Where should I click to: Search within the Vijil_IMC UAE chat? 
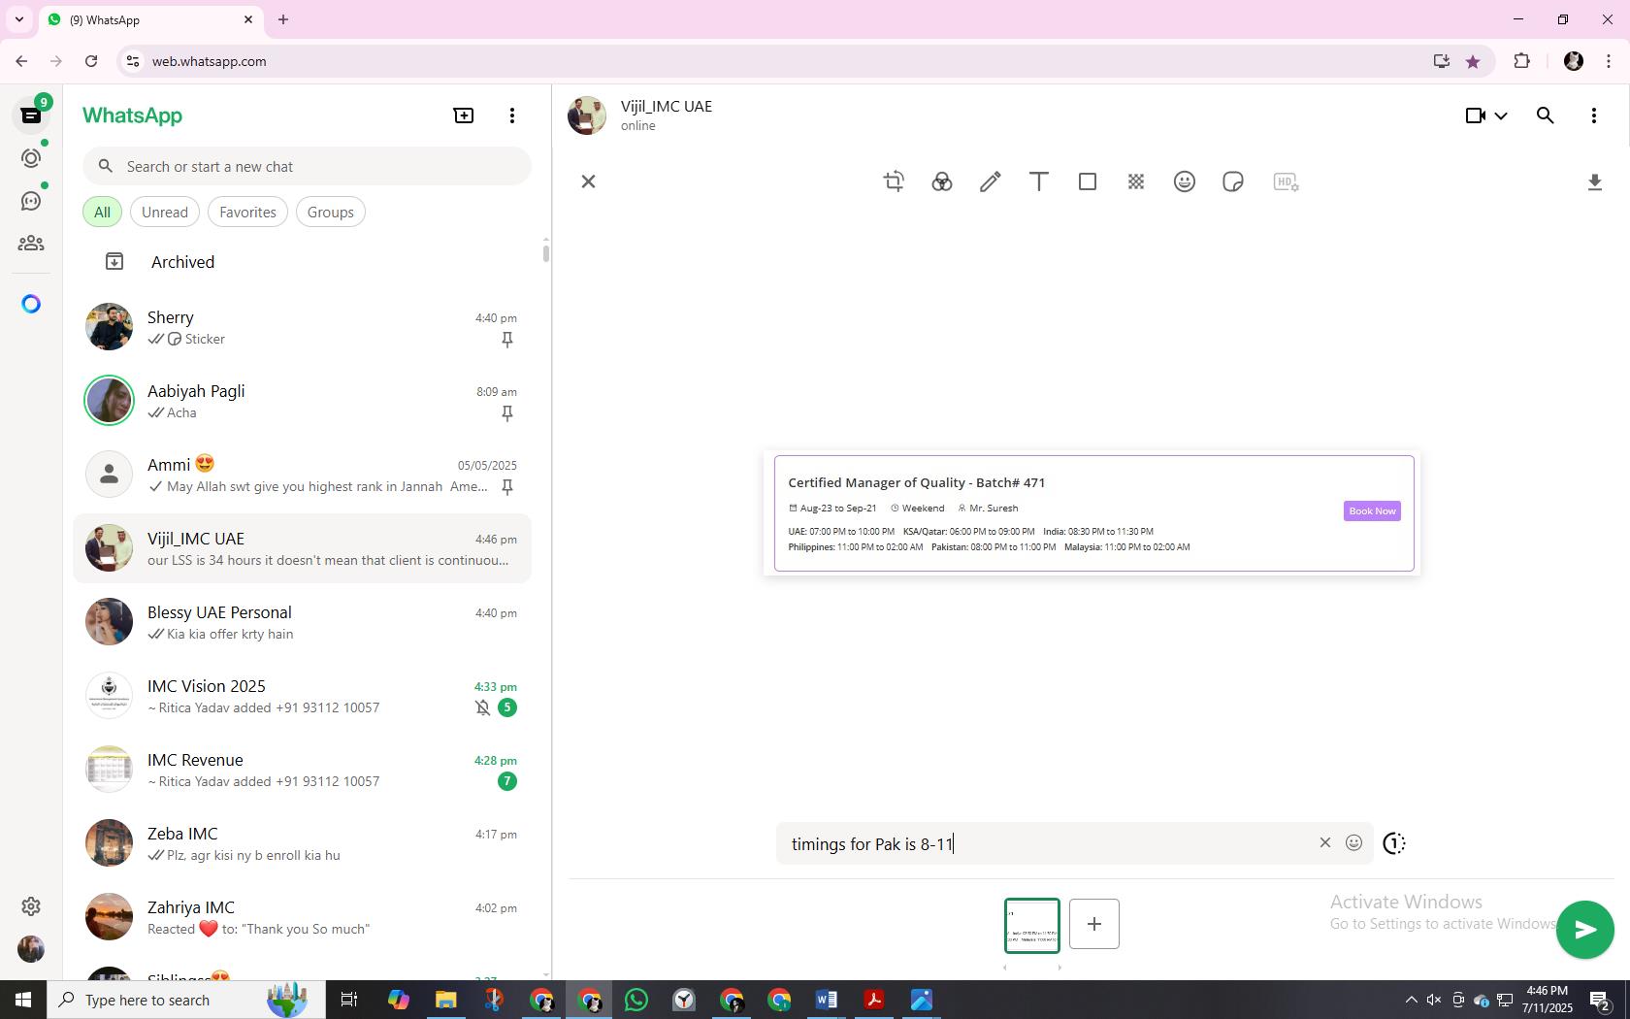coord(1545,115)
